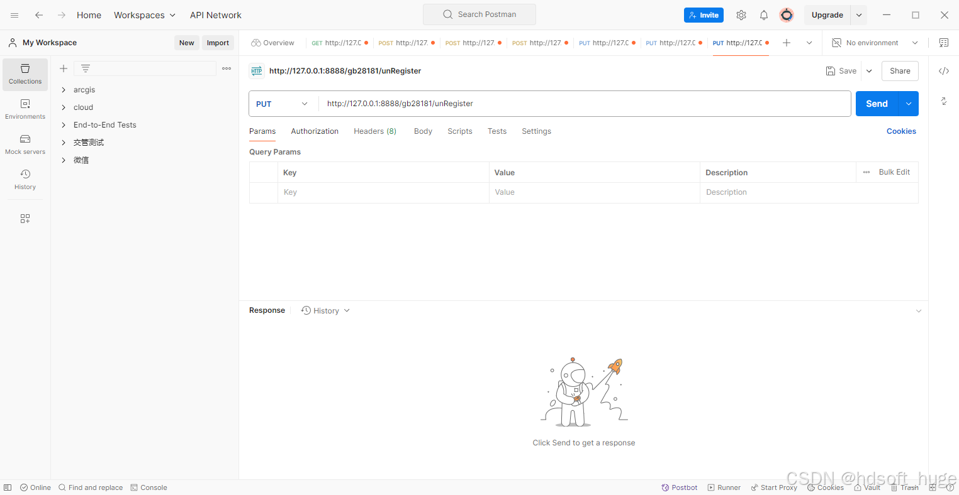Collapse the response pane chevron

tap(919, 311)
